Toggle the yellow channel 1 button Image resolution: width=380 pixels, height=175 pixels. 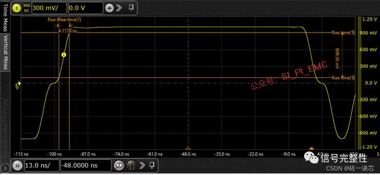(x=17, y=8)
